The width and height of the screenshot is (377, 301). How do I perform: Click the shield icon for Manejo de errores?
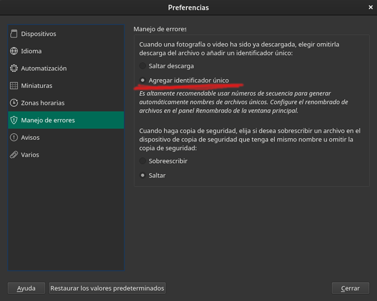(x=14, y=120)
